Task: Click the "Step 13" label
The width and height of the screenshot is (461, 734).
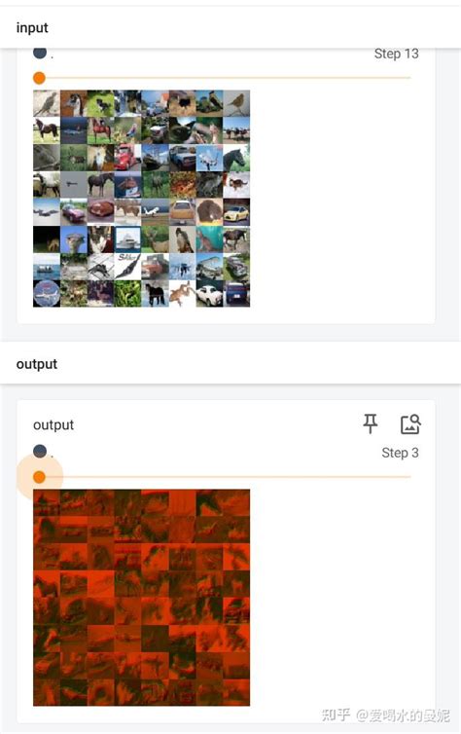Action: tap(396, 54)
